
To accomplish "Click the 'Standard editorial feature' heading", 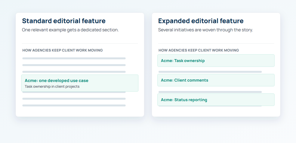I will tap(64, 21).
